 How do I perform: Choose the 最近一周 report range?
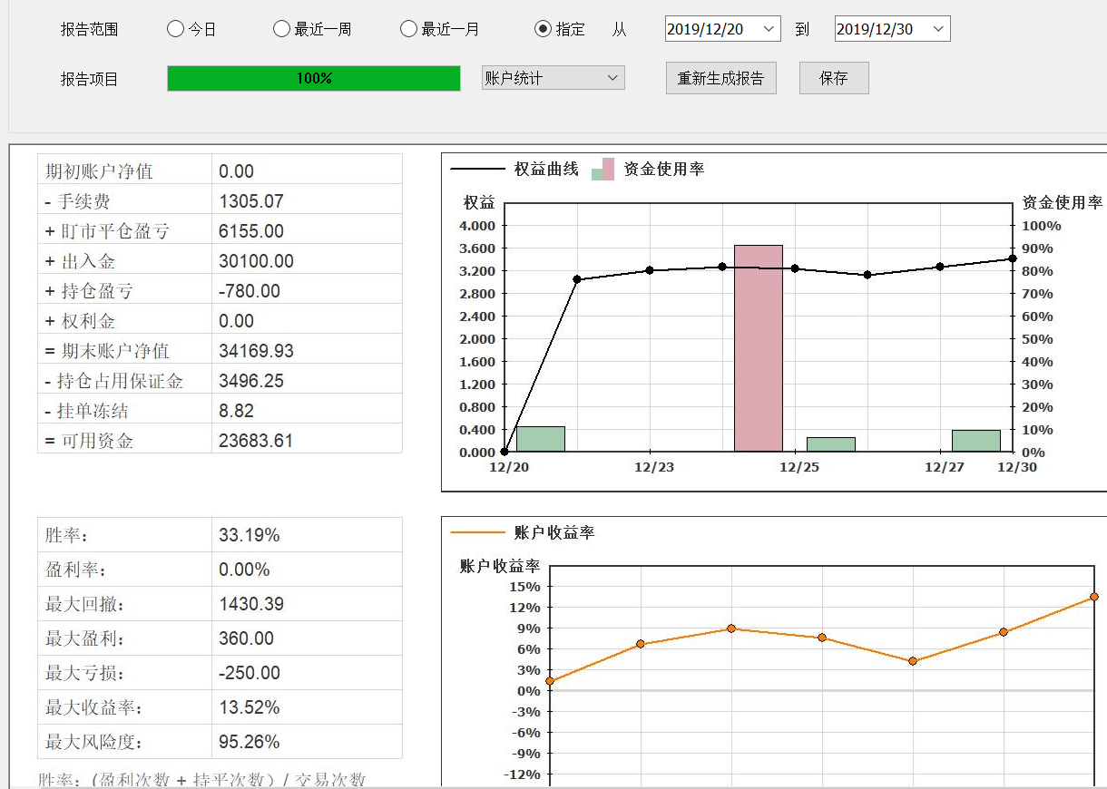[281, 29]
